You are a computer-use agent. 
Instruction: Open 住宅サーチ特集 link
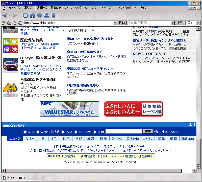[160, 40]
